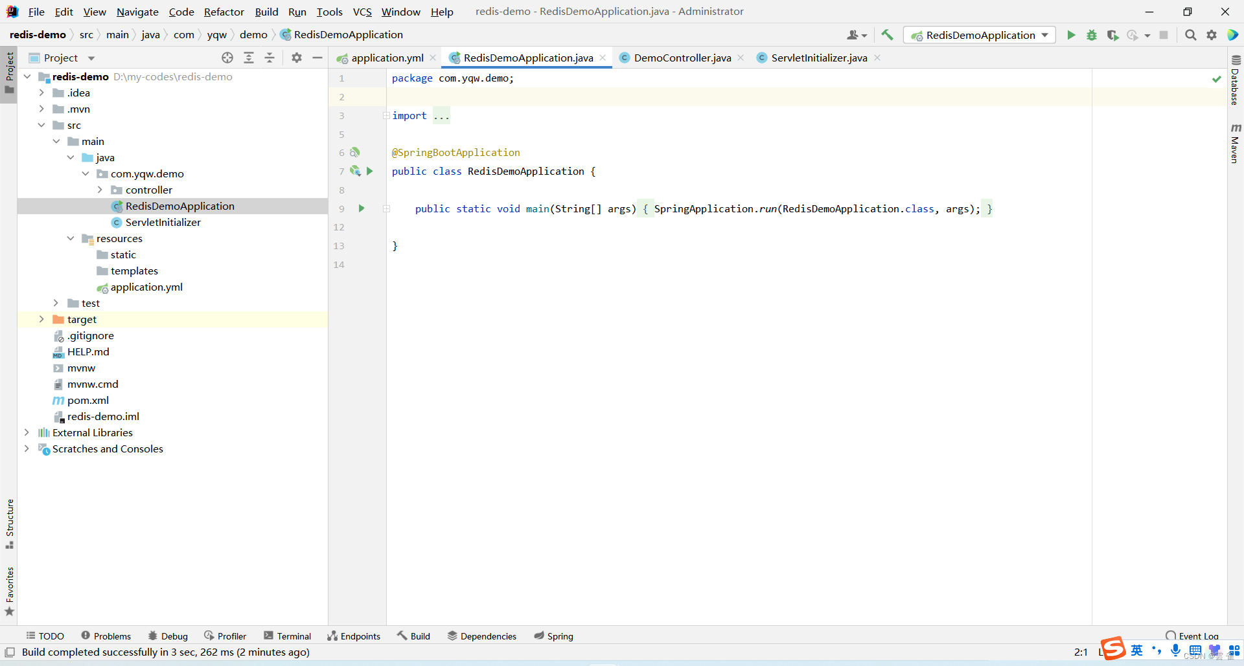Click the cursor position 2:1 in status bar
The image size is (1244, 666).
pos(1081,652)
